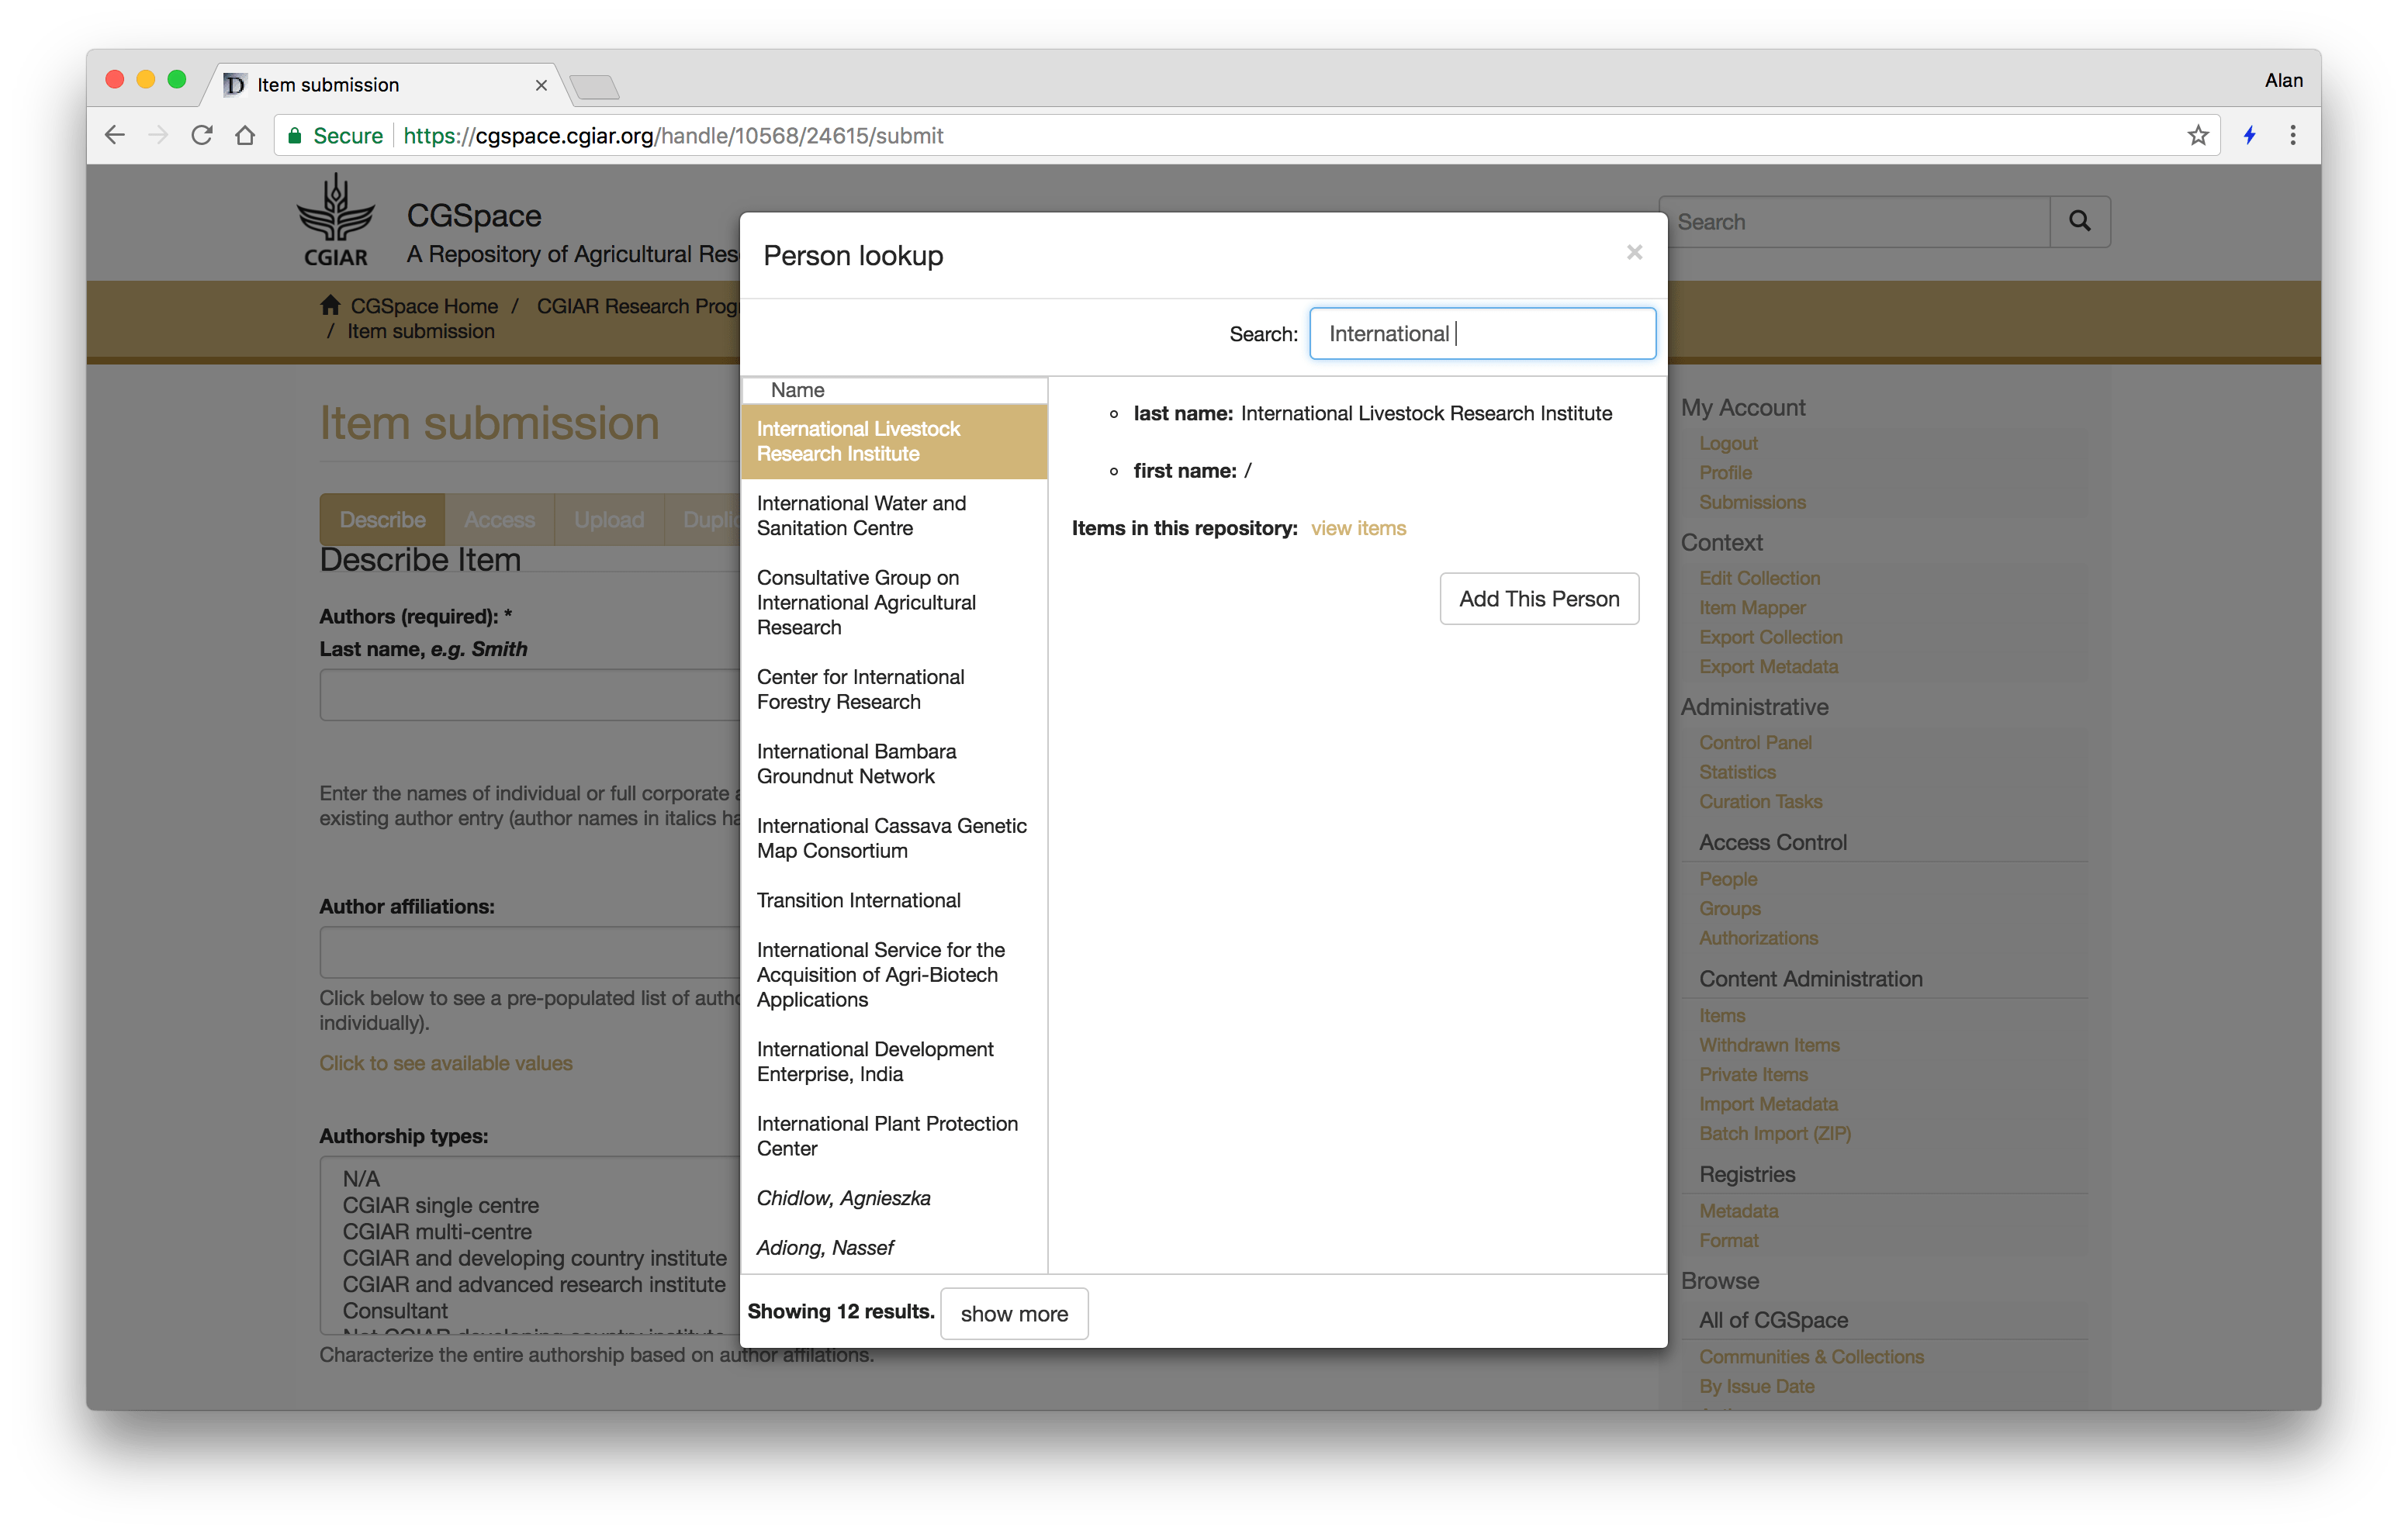
Task: Open Item Mapper link
Action: pyautogui.click(x=1752, y=607)
